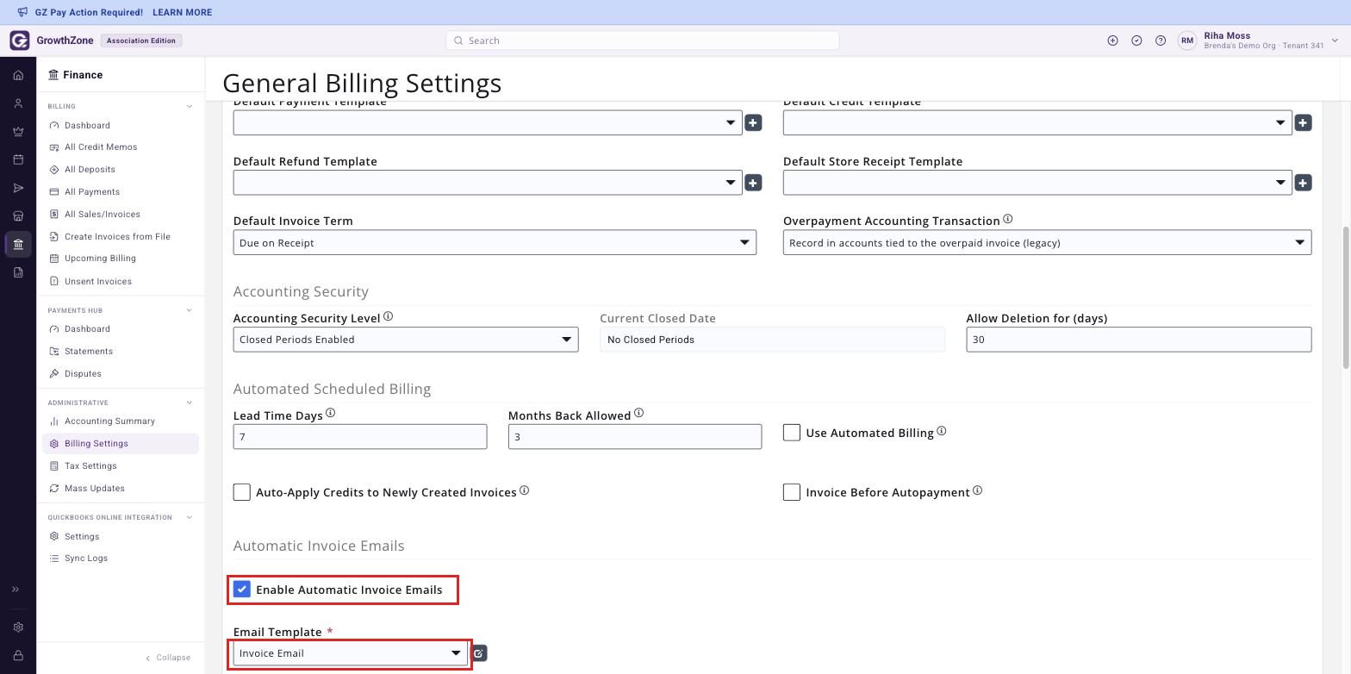
Task: Add new Default Store Receipt Template plus button
Action: [1303, 183]
